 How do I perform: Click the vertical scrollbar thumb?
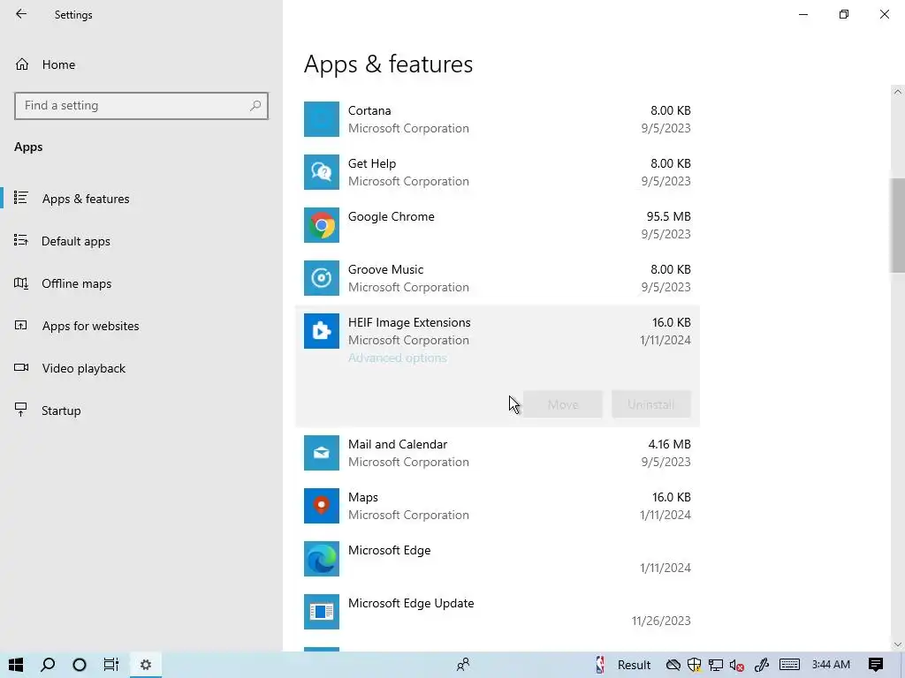point(898,225)
